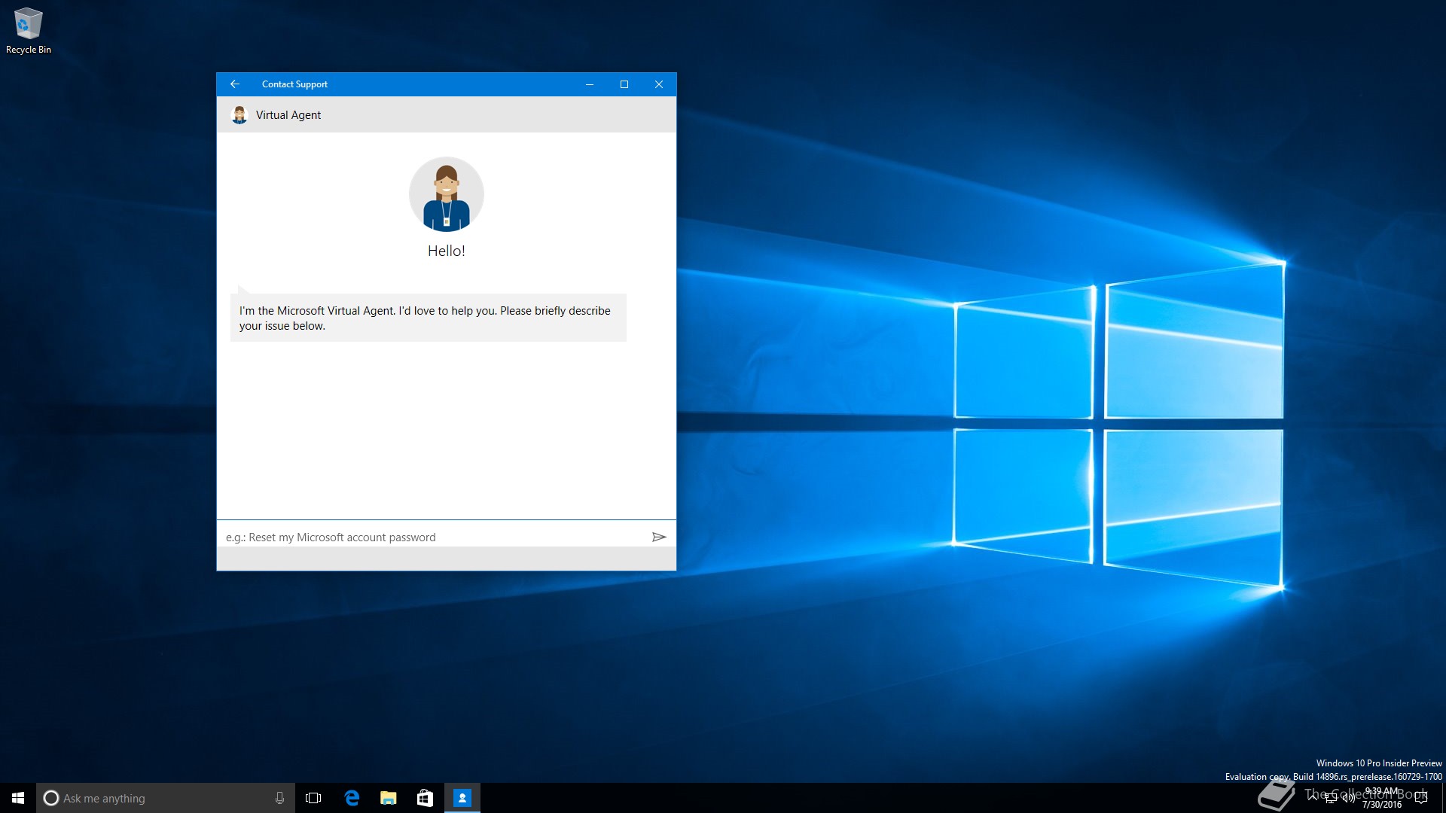This screenshot has height=813, width=1446.
Task: Click the Virtual Agent intro message bubble
Action: tap(428, 318)
